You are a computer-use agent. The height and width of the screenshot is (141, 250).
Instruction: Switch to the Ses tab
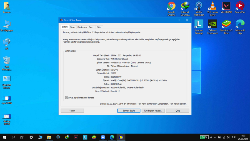click(91, 27)
